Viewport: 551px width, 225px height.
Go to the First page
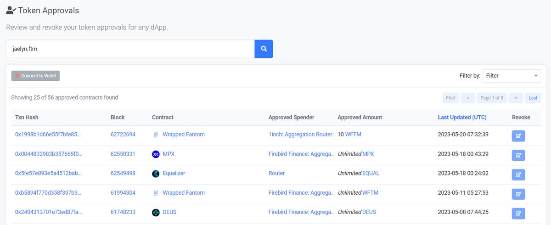pyautogui.click(x=450, y=98)
